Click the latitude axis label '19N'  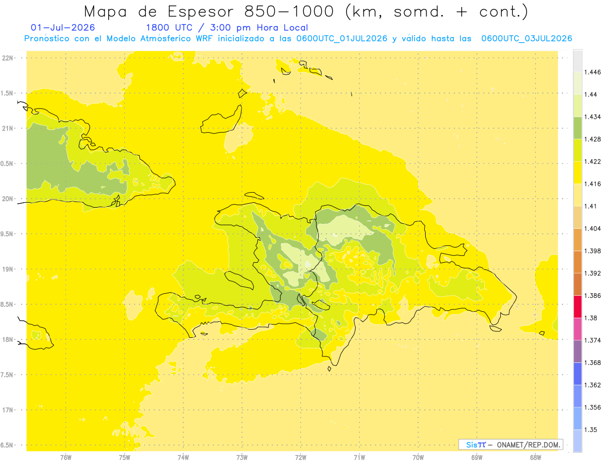point(8,269)
